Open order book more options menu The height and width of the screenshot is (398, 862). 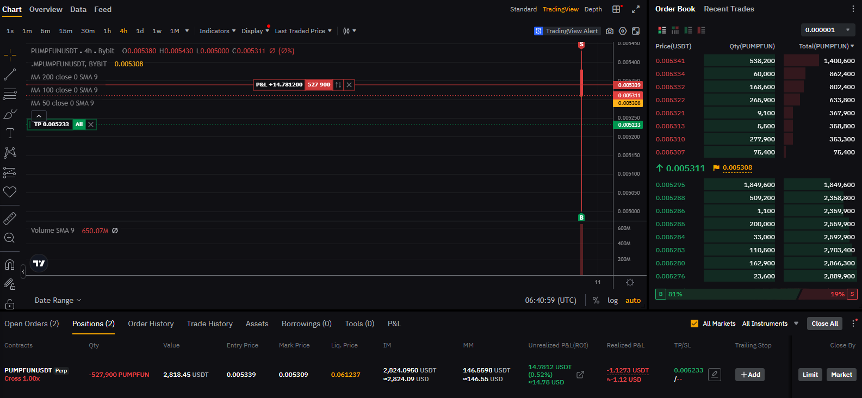pyautogui.click(x=853, y=9)
